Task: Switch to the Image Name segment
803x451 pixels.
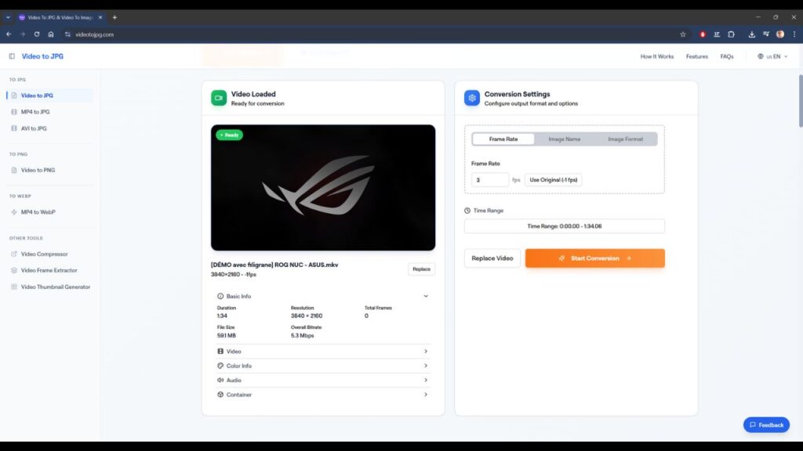Action: tap(564, 139)
